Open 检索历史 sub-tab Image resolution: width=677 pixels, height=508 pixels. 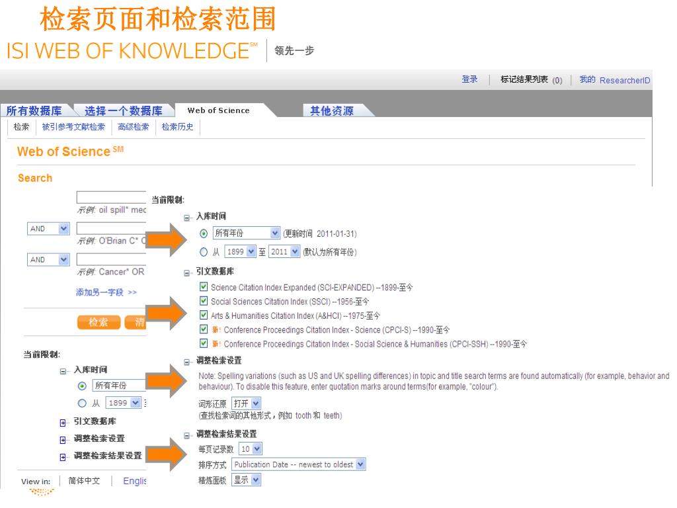pos(177,126)
